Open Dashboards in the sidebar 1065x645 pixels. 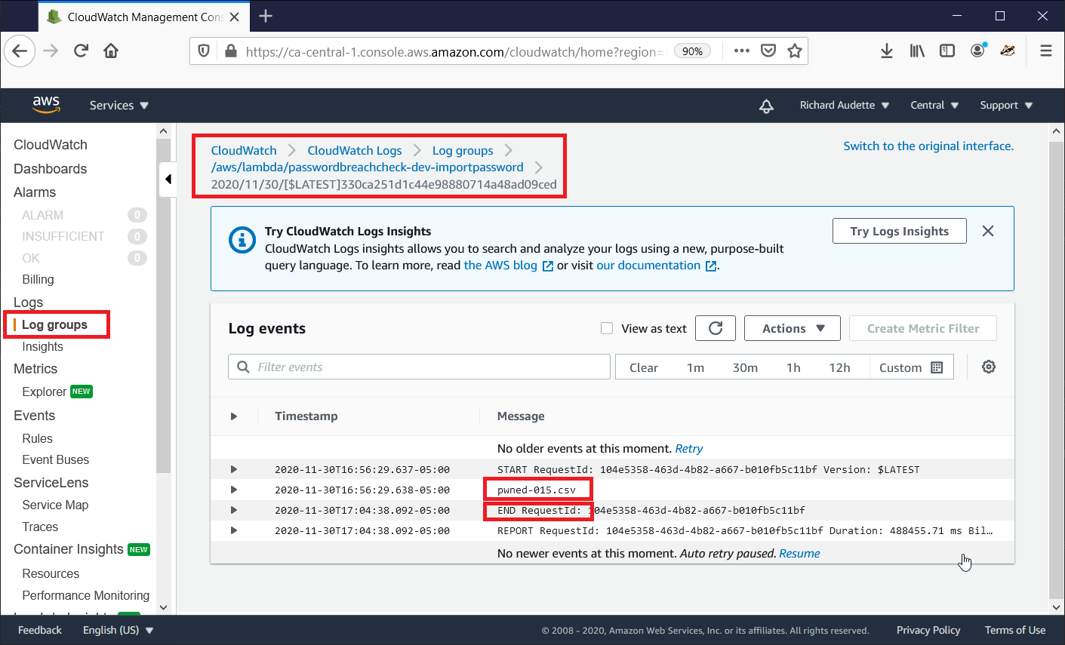pyautogui.click(x=50, y=169)
